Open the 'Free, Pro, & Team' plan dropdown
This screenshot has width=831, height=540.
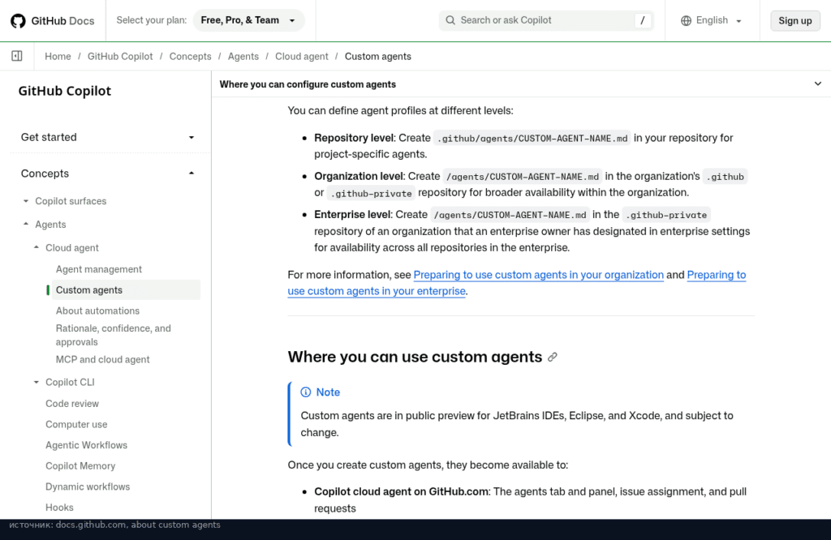[x=248, y=20]
